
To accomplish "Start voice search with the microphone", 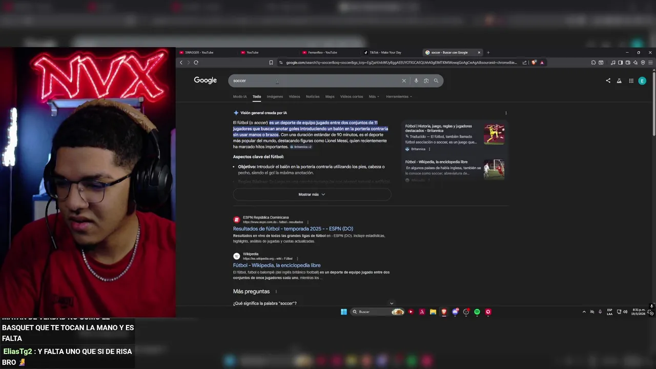I will coord(416,80).
